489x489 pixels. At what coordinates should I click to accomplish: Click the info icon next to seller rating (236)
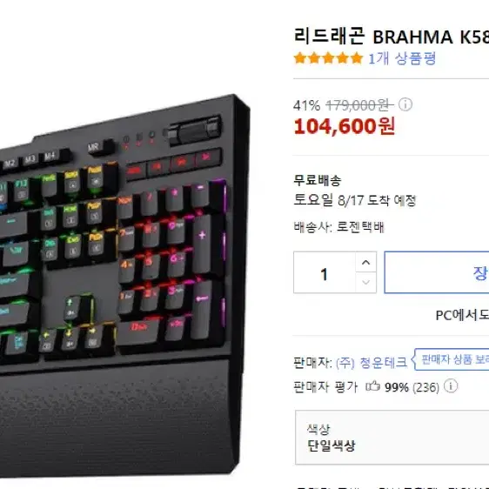pyautogui.click(x=451, y=386)
